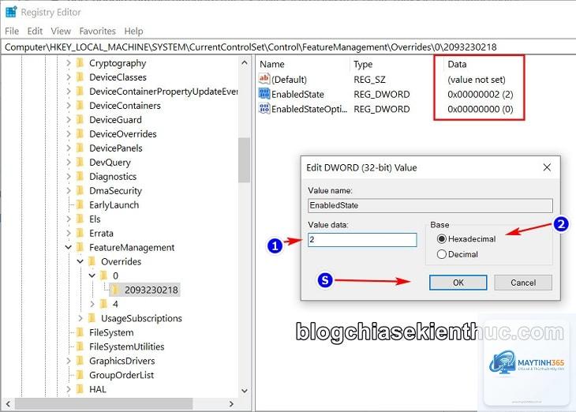Cancel the Edit DWORD dialog
Image resolution: width=576 pixels, height=412 pixels.
523,283
